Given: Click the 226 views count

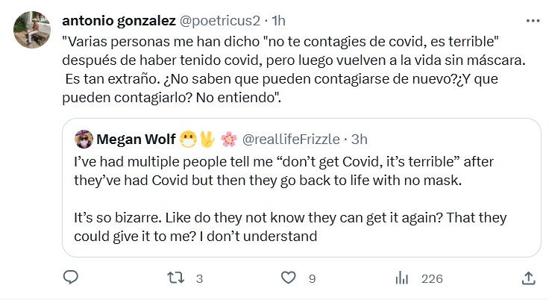Looking at the screenshot, I should click(432, 279).
